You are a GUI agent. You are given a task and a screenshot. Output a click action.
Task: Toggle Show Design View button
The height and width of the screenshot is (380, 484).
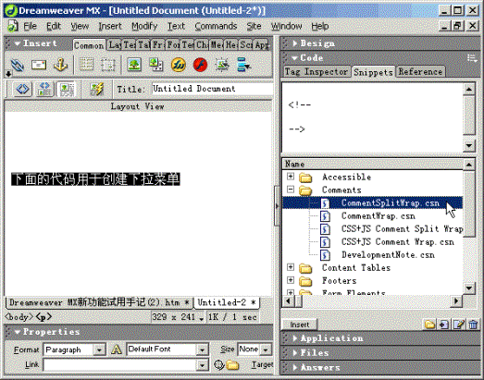[67, 89]
